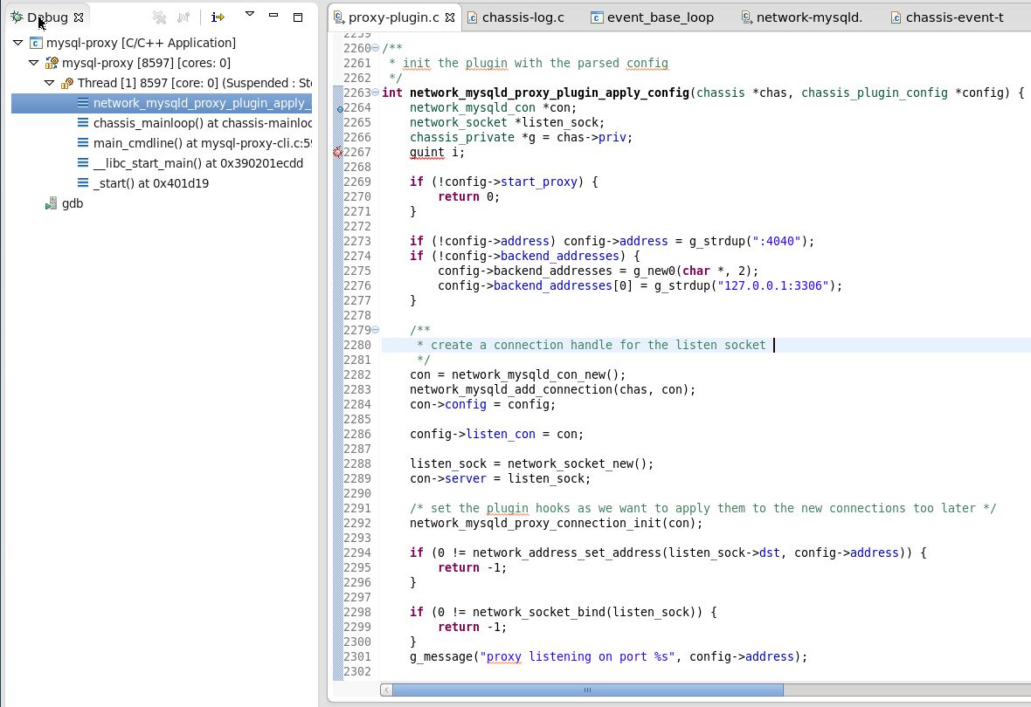Click stack frame icon beside _start()
Viewport: 1031px width, 707px height.
click(83, 183)
